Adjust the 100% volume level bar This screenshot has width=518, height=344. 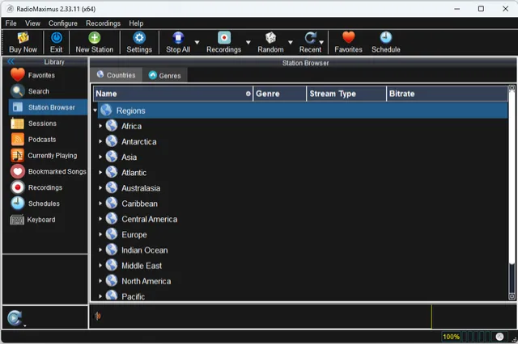466,337
